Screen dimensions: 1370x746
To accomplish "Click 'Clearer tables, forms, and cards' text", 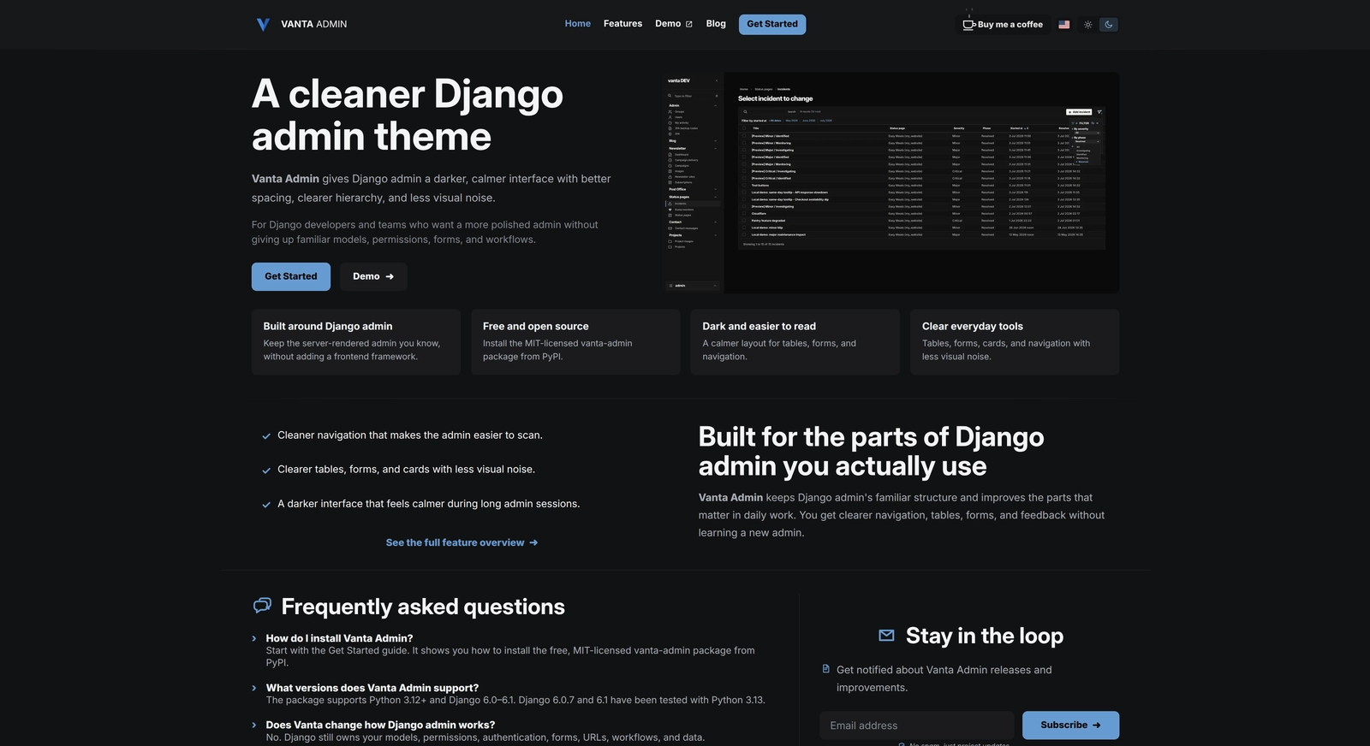I will tap(406, 470).
